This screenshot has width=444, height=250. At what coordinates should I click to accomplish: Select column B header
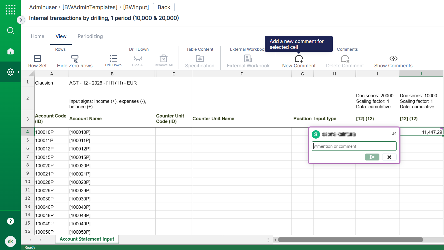tap(112, 74)
